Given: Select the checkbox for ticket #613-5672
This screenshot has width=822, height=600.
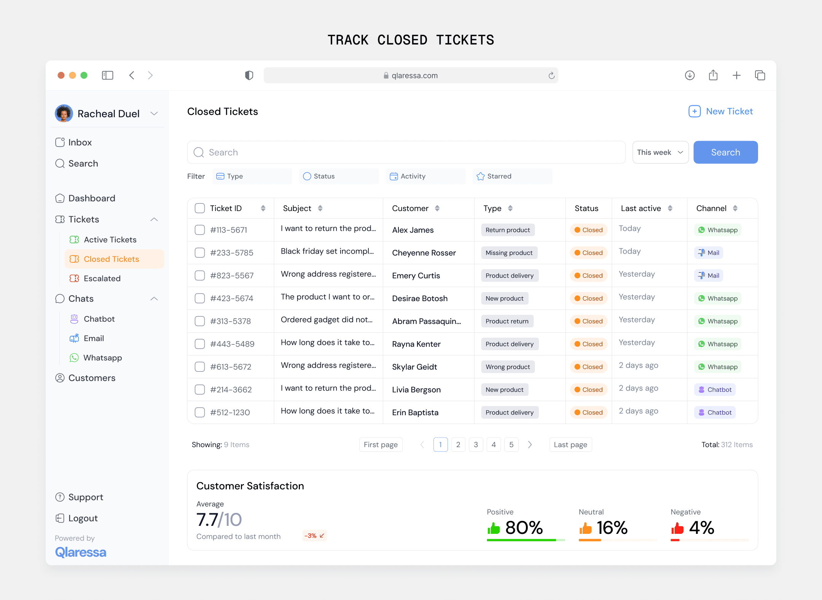Looking at the screenshot, I should 200,367.
